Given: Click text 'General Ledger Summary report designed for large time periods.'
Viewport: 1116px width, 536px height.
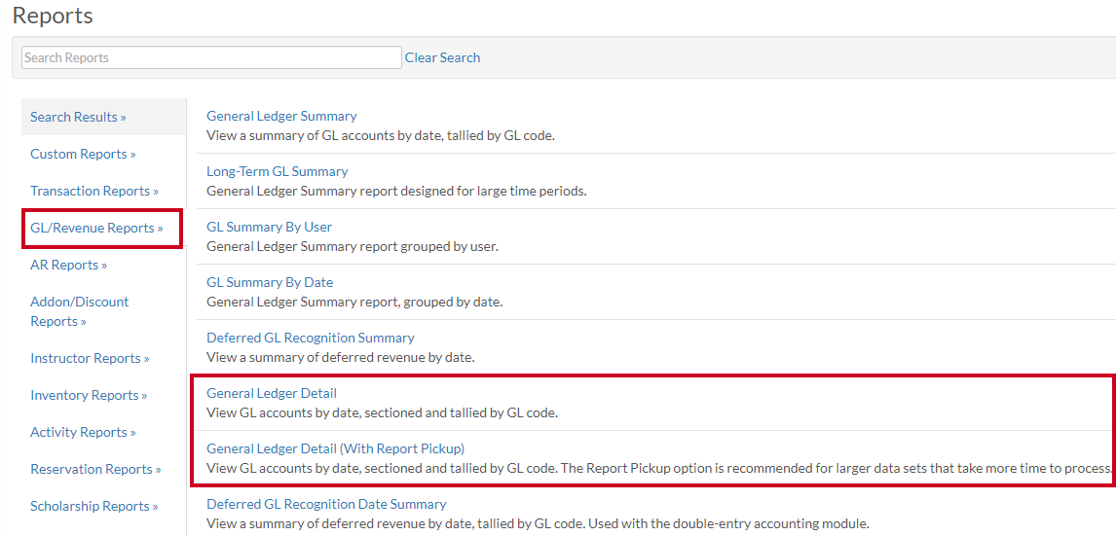Looking at the screenshot, I should pos(396,192).
